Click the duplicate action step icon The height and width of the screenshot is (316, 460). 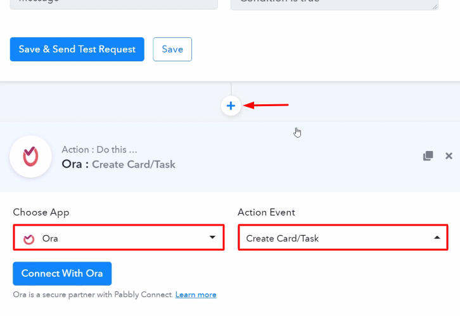tap(428, 155)
